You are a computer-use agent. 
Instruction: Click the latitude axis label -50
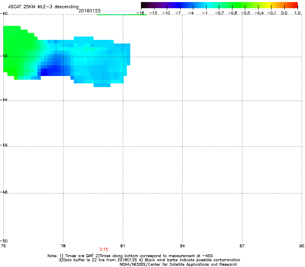click(4, 241)
